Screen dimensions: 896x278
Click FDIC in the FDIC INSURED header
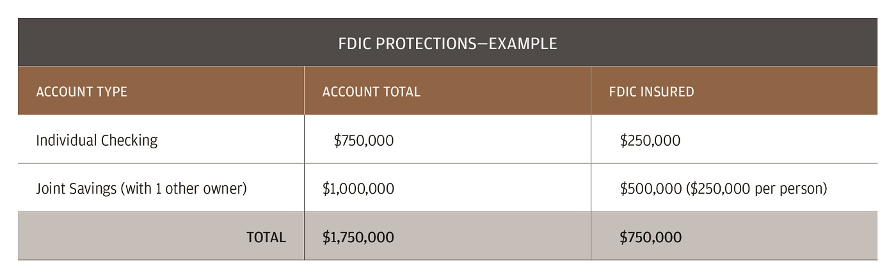[x=623, y=91]
